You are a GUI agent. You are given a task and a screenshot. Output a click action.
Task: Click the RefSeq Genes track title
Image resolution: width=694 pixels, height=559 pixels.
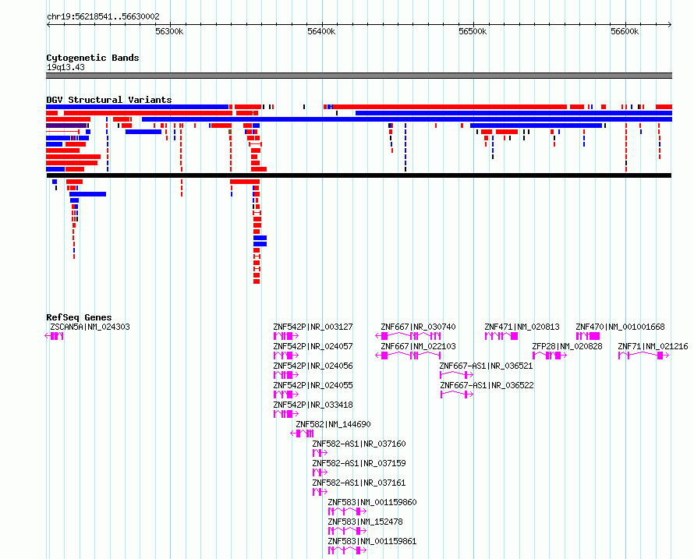[79, 317]
